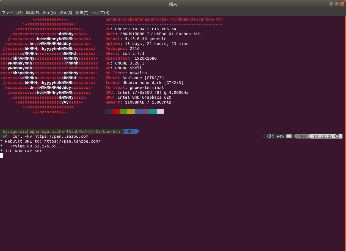Click the 'Icons: Ubuntu-mono-dark [GTK2/3]' line
Viewport: 346px width, 251px height.
[144, 83]
